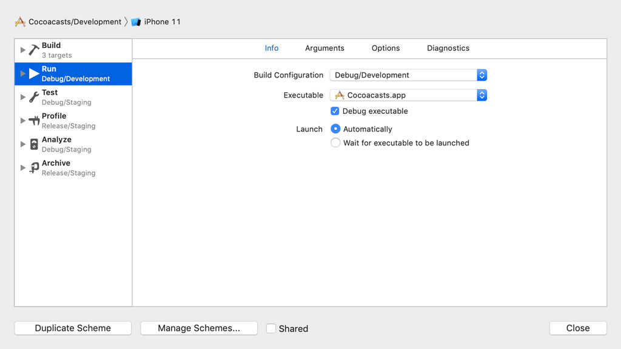Open the Diagnostics tab
The height and width of the screenshot is (349, 621).
(448, 48)
